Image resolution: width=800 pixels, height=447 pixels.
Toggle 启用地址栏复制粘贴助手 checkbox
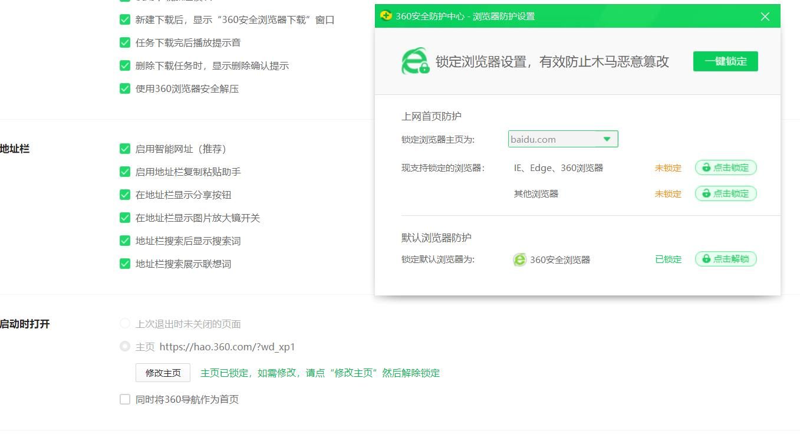point(125,172)
